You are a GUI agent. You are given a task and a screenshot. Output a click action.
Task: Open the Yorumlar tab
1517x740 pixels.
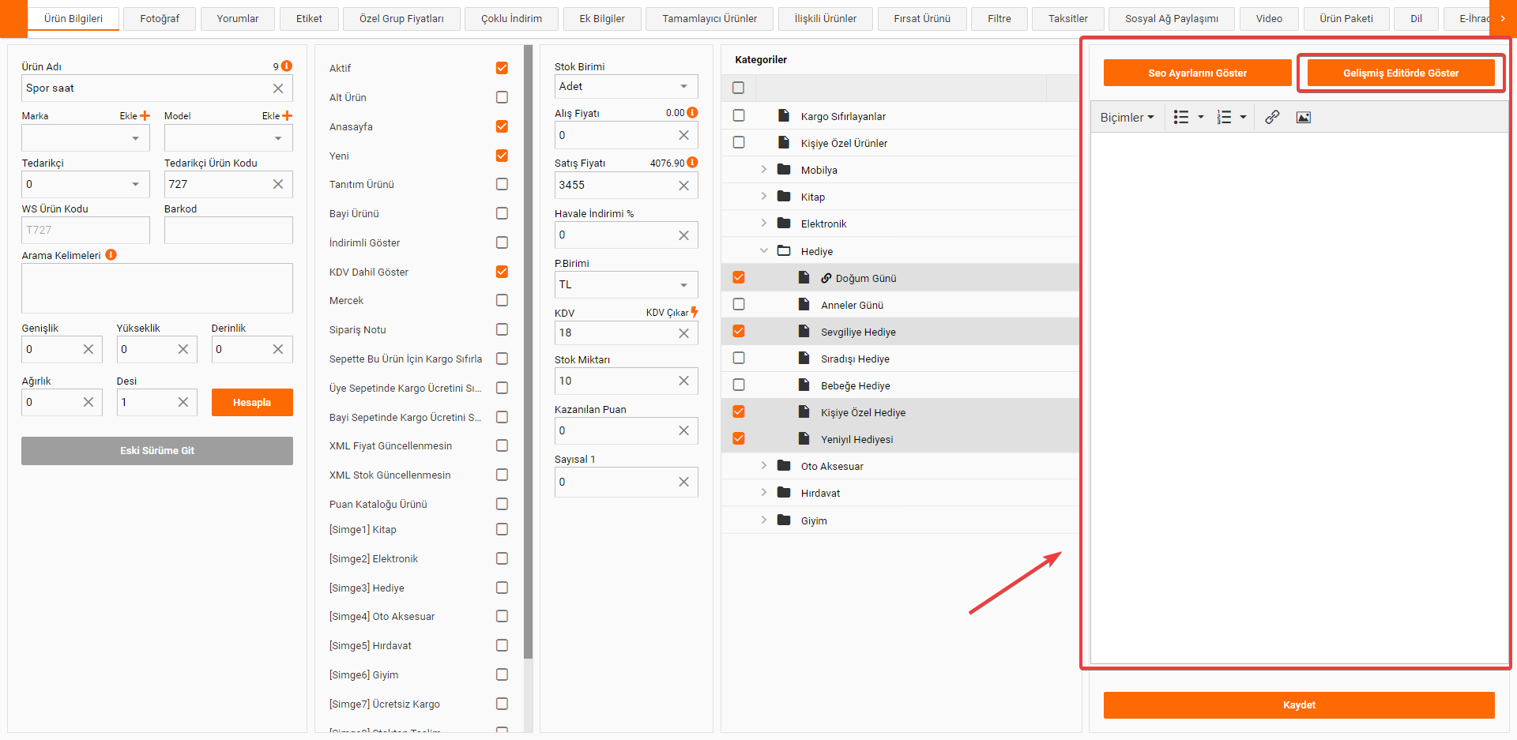pyautogui.click(x=238, y=19)
